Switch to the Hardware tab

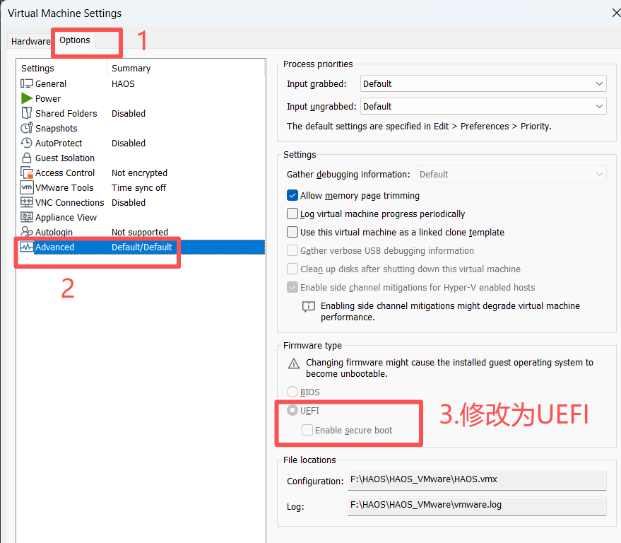point(30,41)
